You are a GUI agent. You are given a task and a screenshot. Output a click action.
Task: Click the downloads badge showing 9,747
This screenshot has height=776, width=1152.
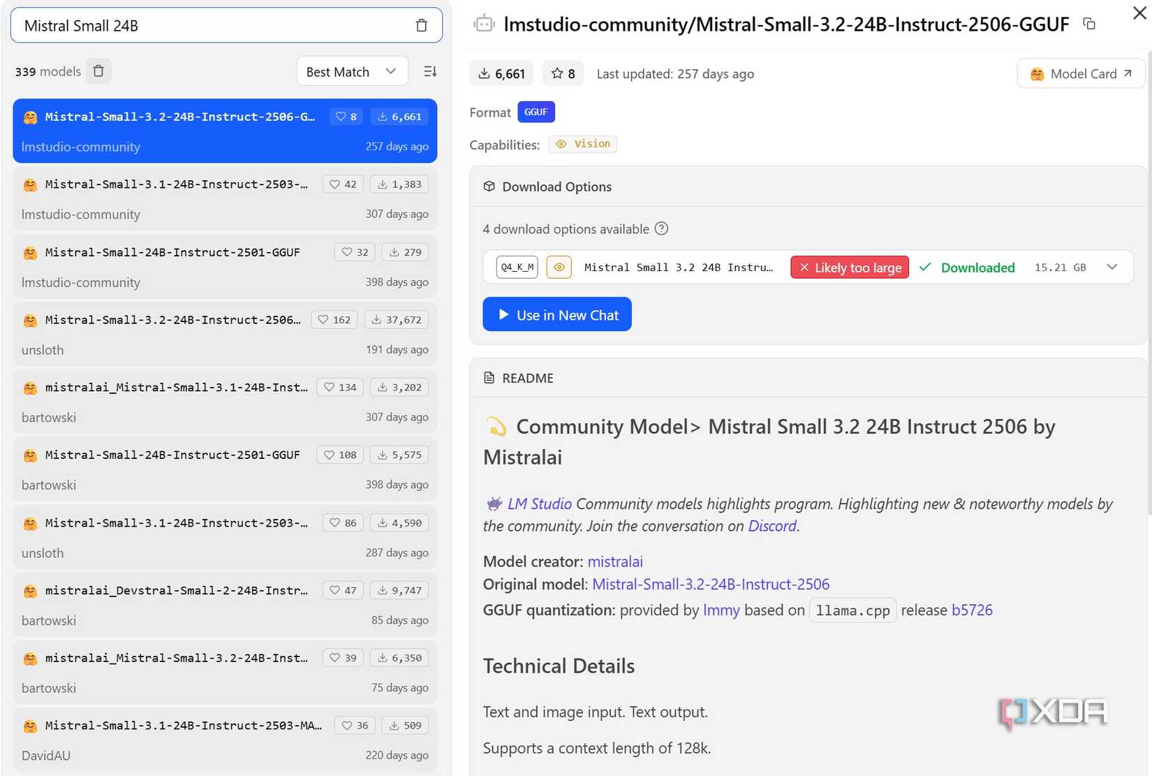399,590
